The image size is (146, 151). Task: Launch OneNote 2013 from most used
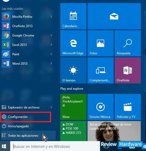[x=27, y=26]
